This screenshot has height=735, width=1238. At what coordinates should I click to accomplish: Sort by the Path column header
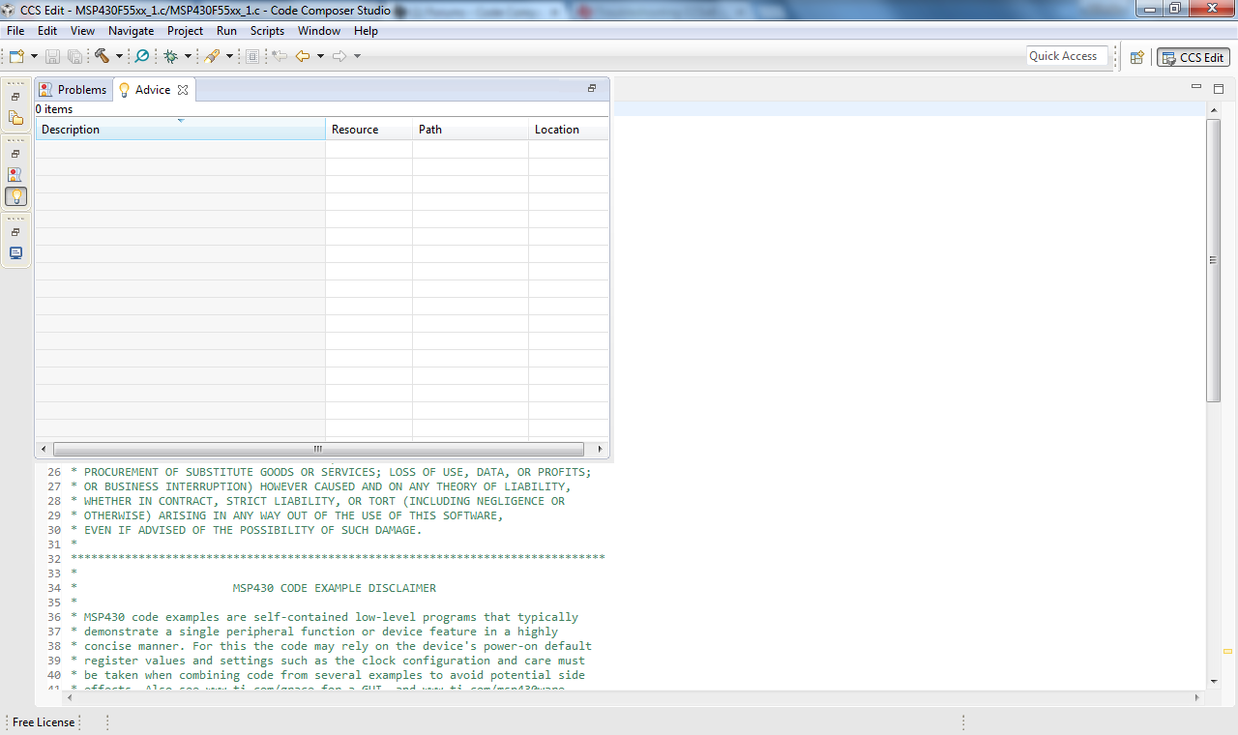pyautogui.click(x=471, y=130)
